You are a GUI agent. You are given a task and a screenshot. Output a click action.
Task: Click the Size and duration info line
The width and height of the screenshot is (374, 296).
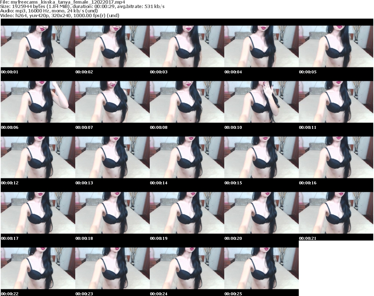[x=82, y=7]
